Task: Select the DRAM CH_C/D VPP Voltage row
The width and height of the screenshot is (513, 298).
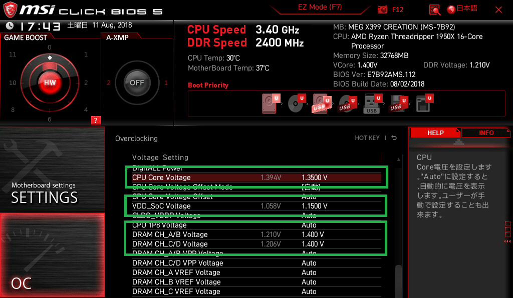Action: point(256,263)
